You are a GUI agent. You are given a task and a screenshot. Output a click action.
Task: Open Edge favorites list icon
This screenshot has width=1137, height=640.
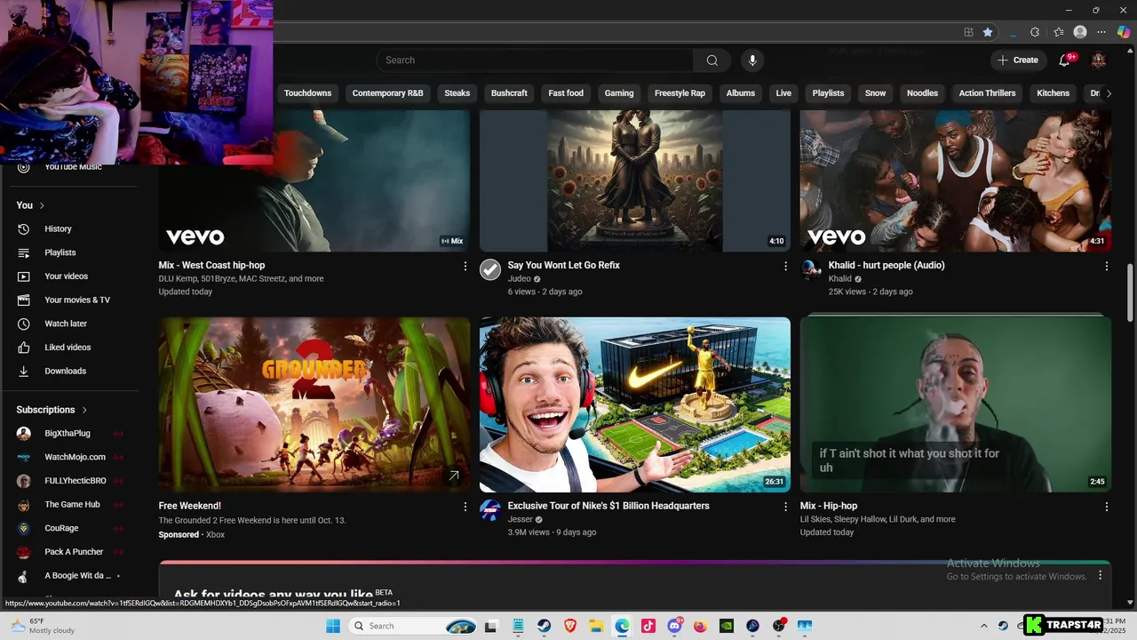1059,32
